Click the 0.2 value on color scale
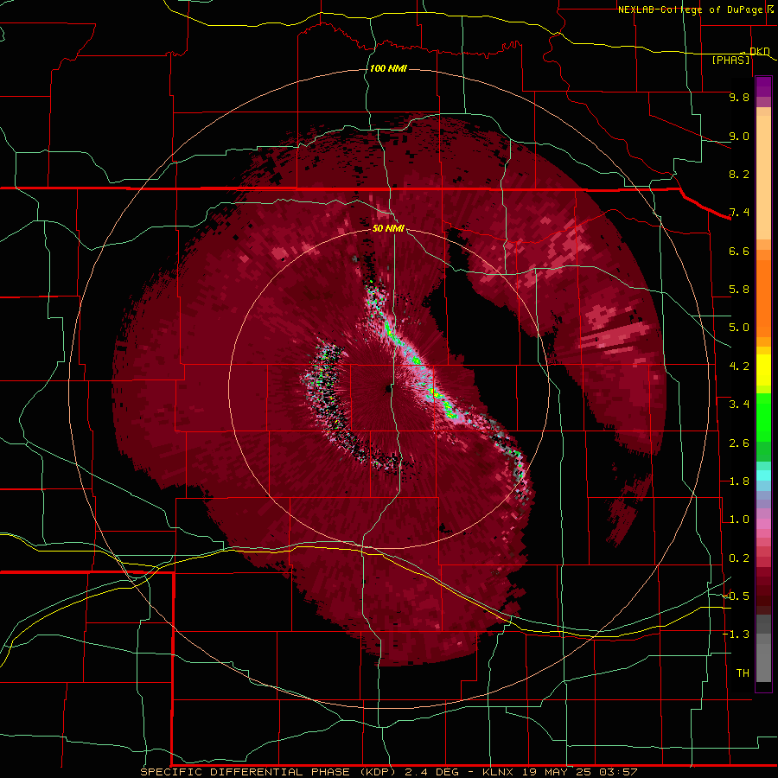This screenshot has height=778, width=778. coord(739,558)
